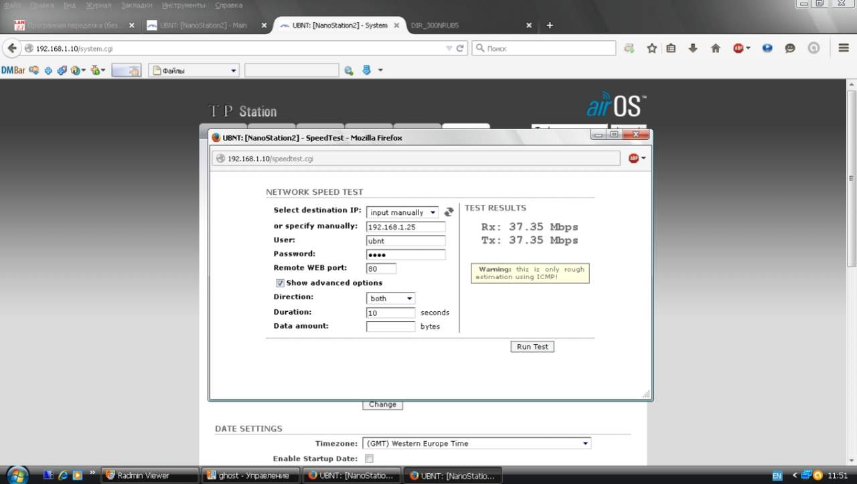Expand the Timezone dropdown

click(477, 443)
